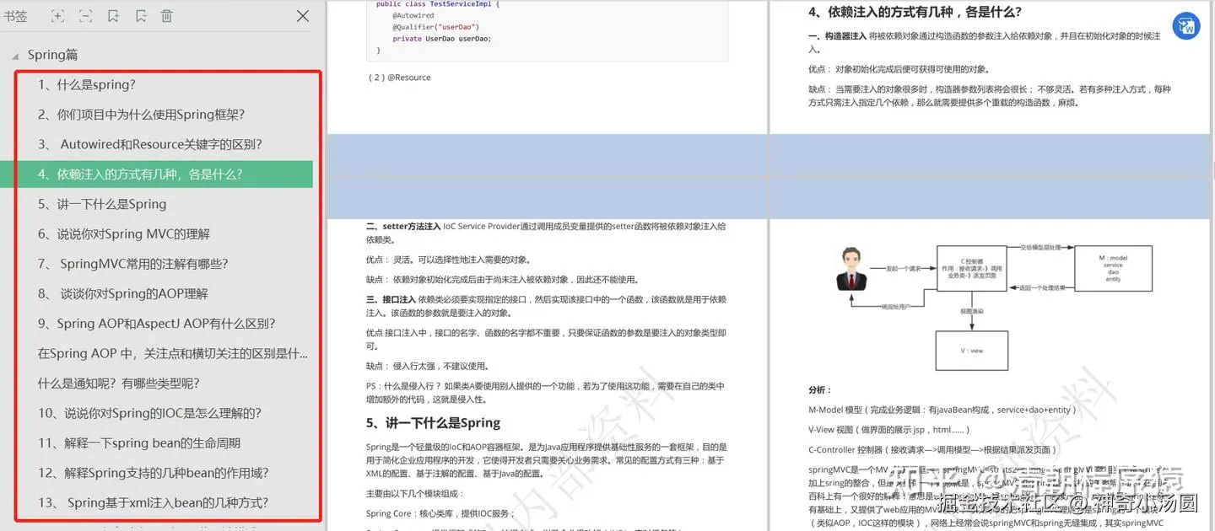Click the trash delete bookmark icon

167,16
